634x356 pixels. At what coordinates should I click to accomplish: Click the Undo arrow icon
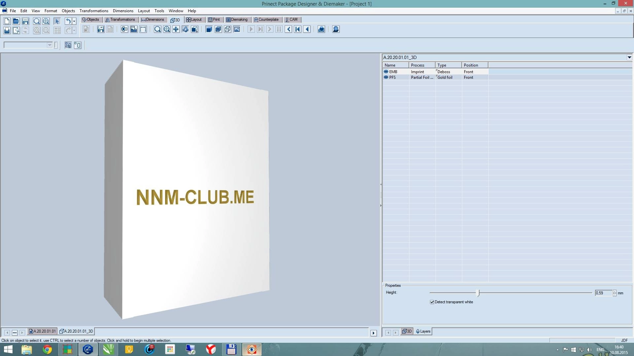coord(68,21)
